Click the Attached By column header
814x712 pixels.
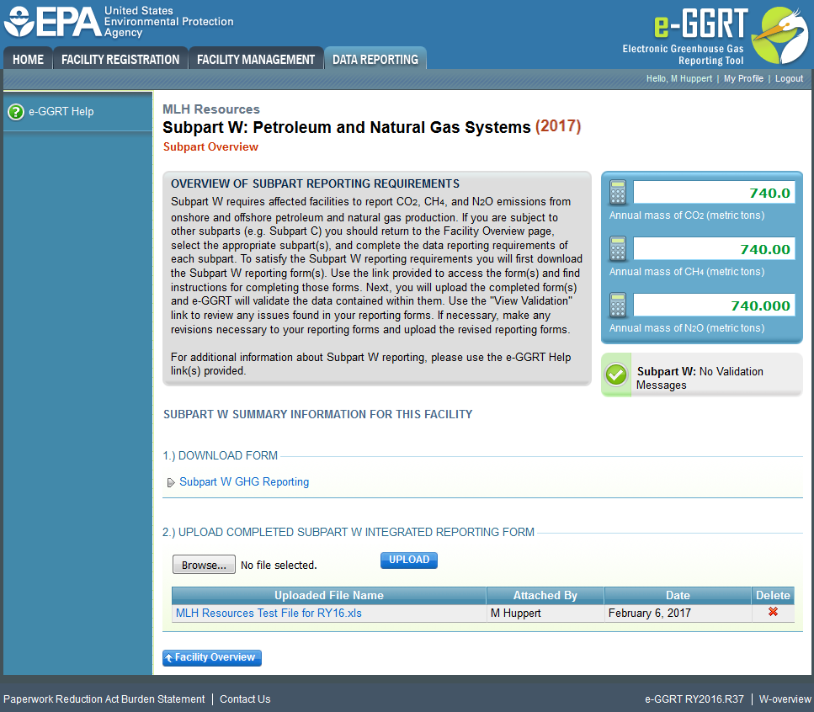(545, 595)
